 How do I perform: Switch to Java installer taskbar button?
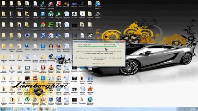tap(54, 109)
